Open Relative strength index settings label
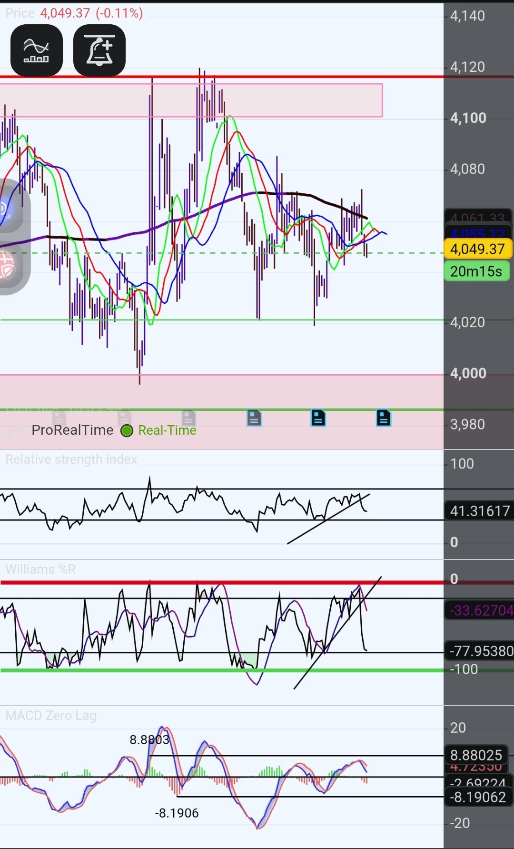This screenshot has height=849, width=514. coord(71,459)
